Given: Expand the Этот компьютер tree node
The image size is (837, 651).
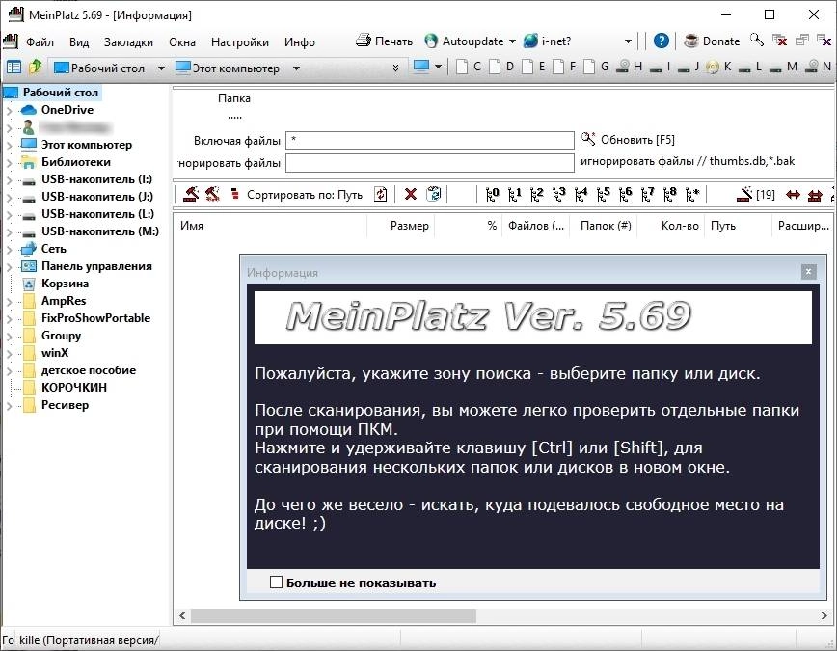Looking at the screenshot, I should coord(9,146).
